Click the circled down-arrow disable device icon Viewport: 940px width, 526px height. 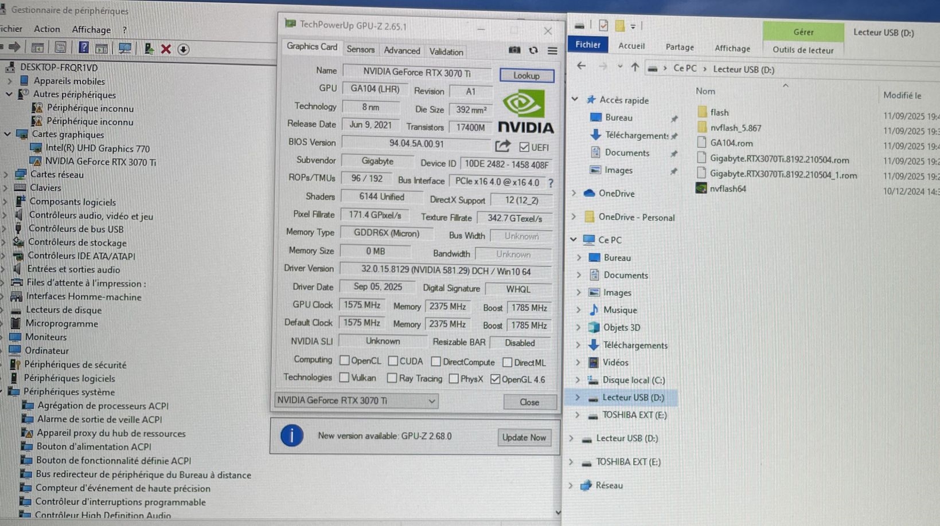184,49
